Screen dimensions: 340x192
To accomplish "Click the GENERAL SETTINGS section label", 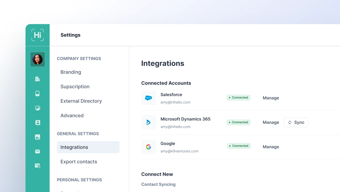I will 78,134.
